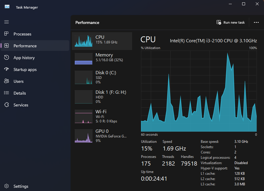Click the large CPU utilization graph
This screenshot has width=264, height=191.
pos(199,91)
